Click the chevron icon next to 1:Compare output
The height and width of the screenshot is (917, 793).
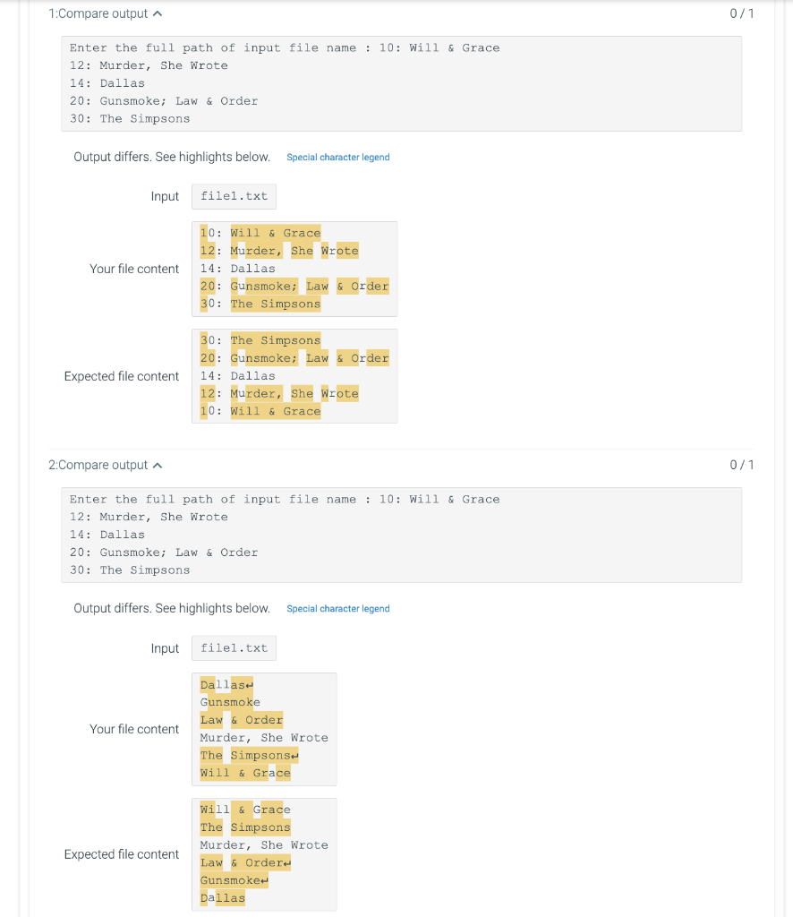pyautogui.click(x=157, y=13)
